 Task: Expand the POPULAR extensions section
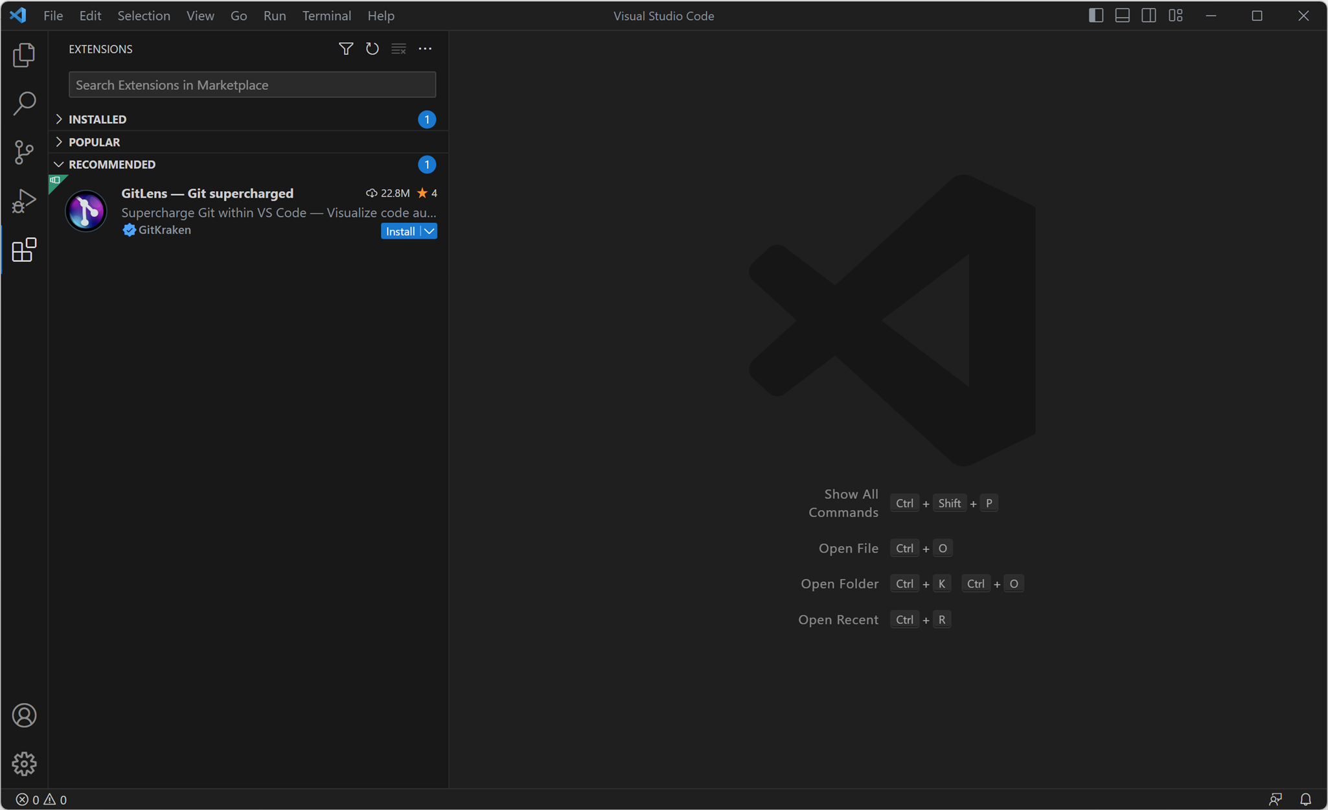coord(94,142)
